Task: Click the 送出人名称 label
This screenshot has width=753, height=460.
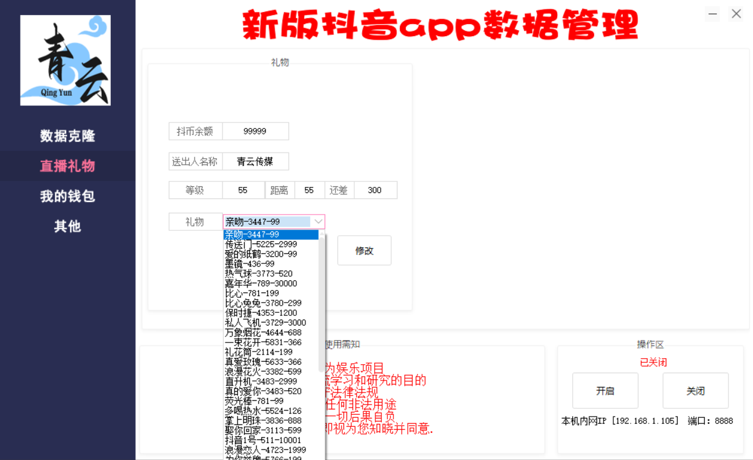Action: [x=195, y=161]
